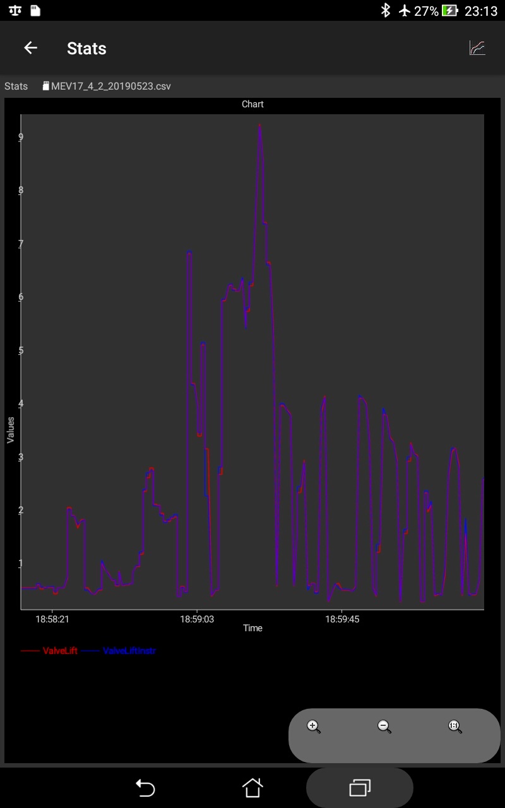Tap the Stats breadcrumb label
Image resolution: width=505 pixels, height=808 pixels.
[x=16, y=86]
